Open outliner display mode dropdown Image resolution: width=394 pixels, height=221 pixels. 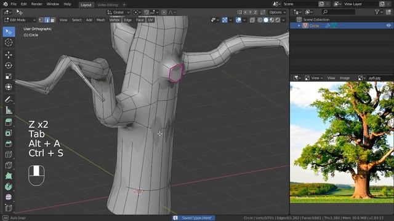click(x=309, y=12)
